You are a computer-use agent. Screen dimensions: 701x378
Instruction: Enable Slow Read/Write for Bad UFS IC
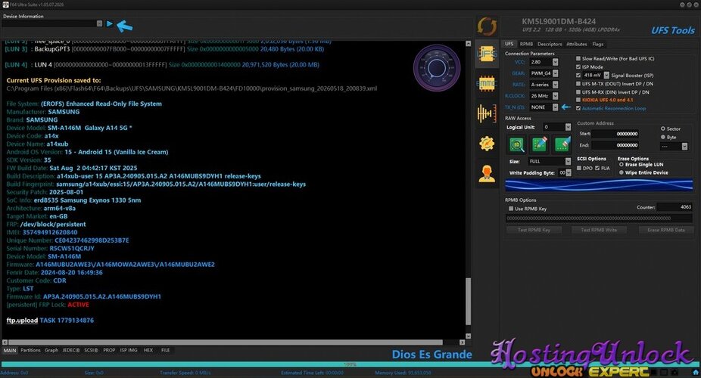tap(578, 58)
